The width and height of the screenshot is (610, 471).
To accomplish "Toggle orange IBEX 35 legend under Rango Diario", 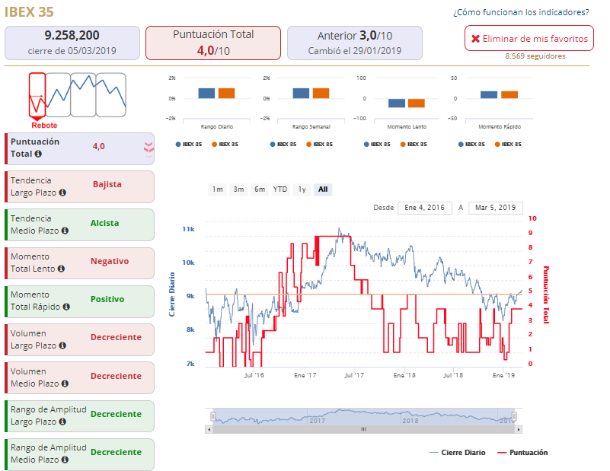I will coord(225,144).
